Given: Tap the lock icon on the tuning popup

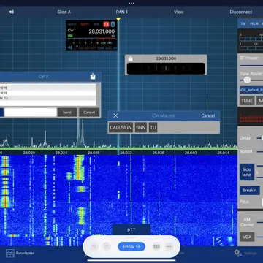Looking at the screenshot, I should tap(130, 58).
